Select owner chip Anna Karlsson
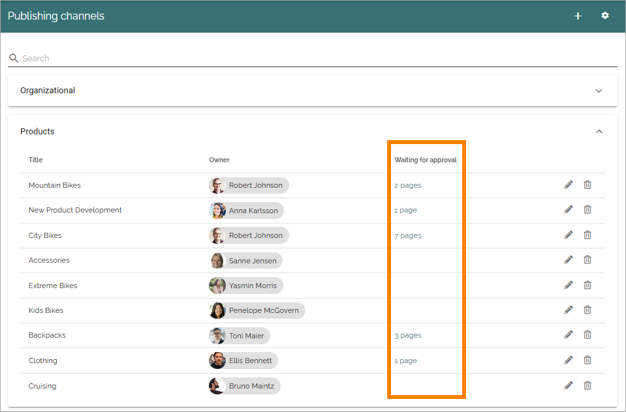This screenshot has width=626, height=412. coord(246,211)
